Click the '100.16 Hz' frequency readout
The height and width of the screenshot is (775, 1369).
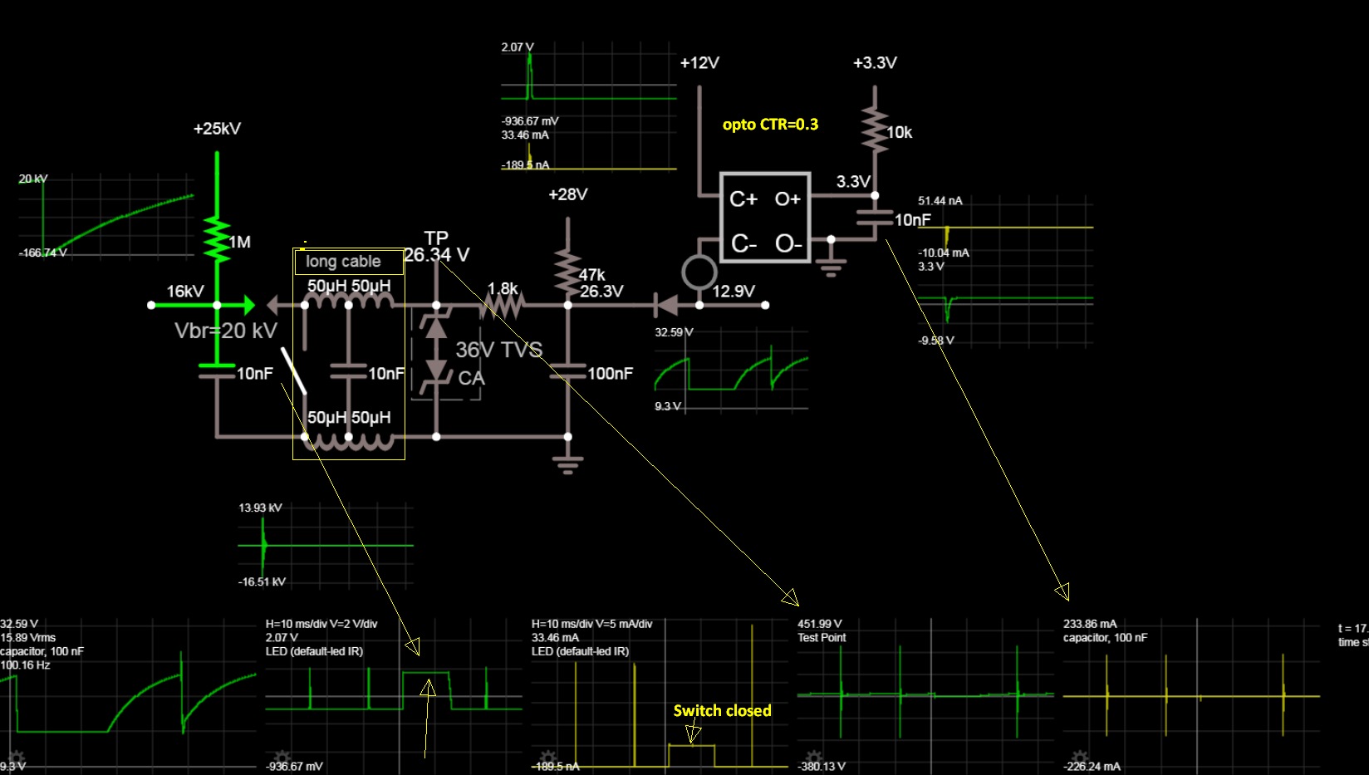(25, 665)
